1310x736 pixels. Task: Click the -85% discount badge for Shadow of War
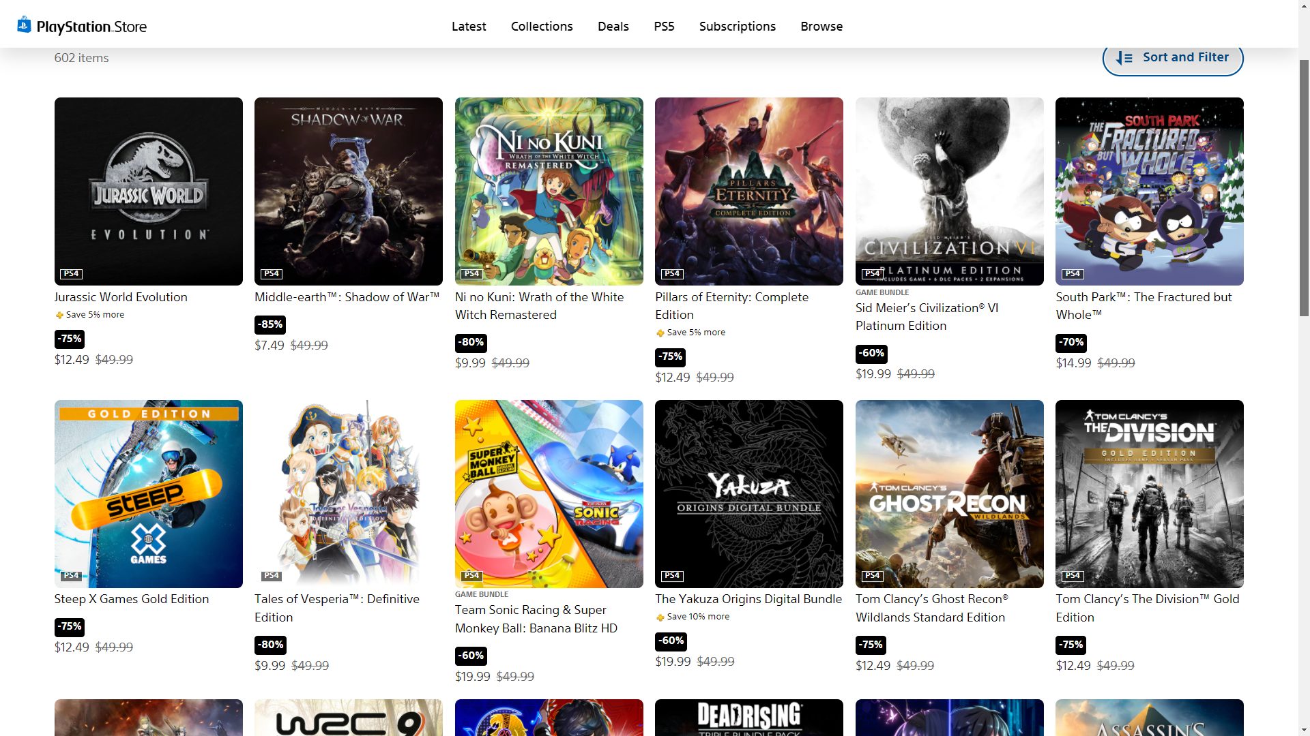click(270, 324)
